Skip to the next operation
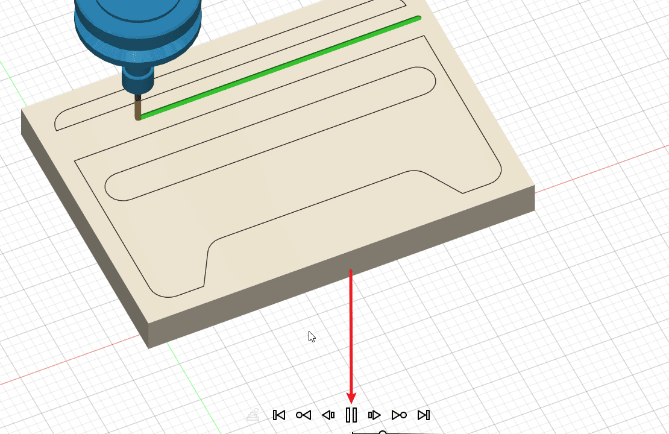 399,415
